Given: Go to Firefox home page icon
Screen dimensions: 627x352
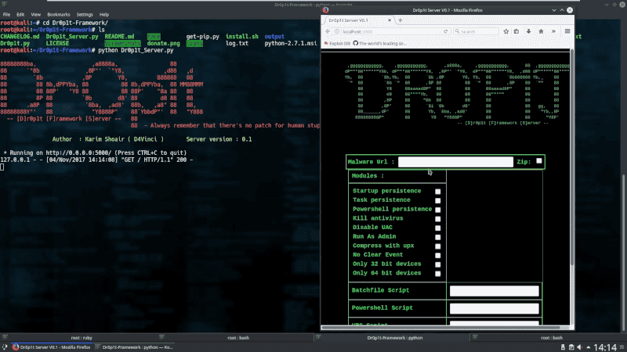Looking at the screenshot, I should [541, 31].
